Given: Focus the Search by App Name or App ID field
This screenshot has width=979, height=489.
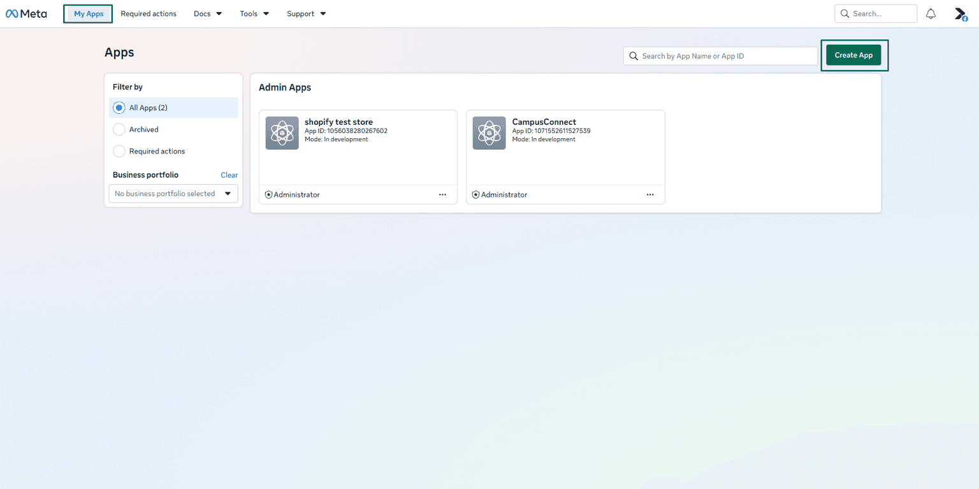Looking at the screenshot, I should (721, 56).
